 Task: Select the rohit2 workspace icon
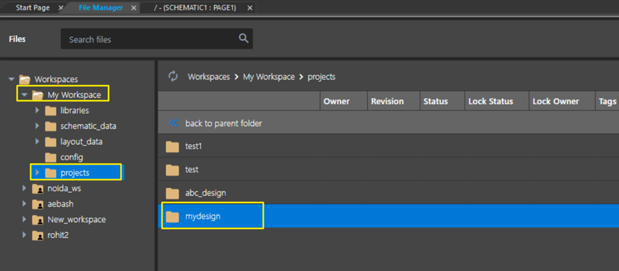pos(37,235)
